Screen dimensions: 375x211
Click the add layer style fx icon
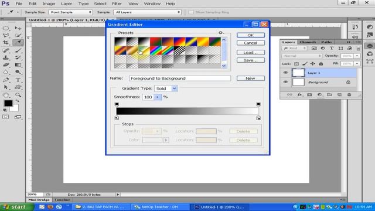(299, 95)
